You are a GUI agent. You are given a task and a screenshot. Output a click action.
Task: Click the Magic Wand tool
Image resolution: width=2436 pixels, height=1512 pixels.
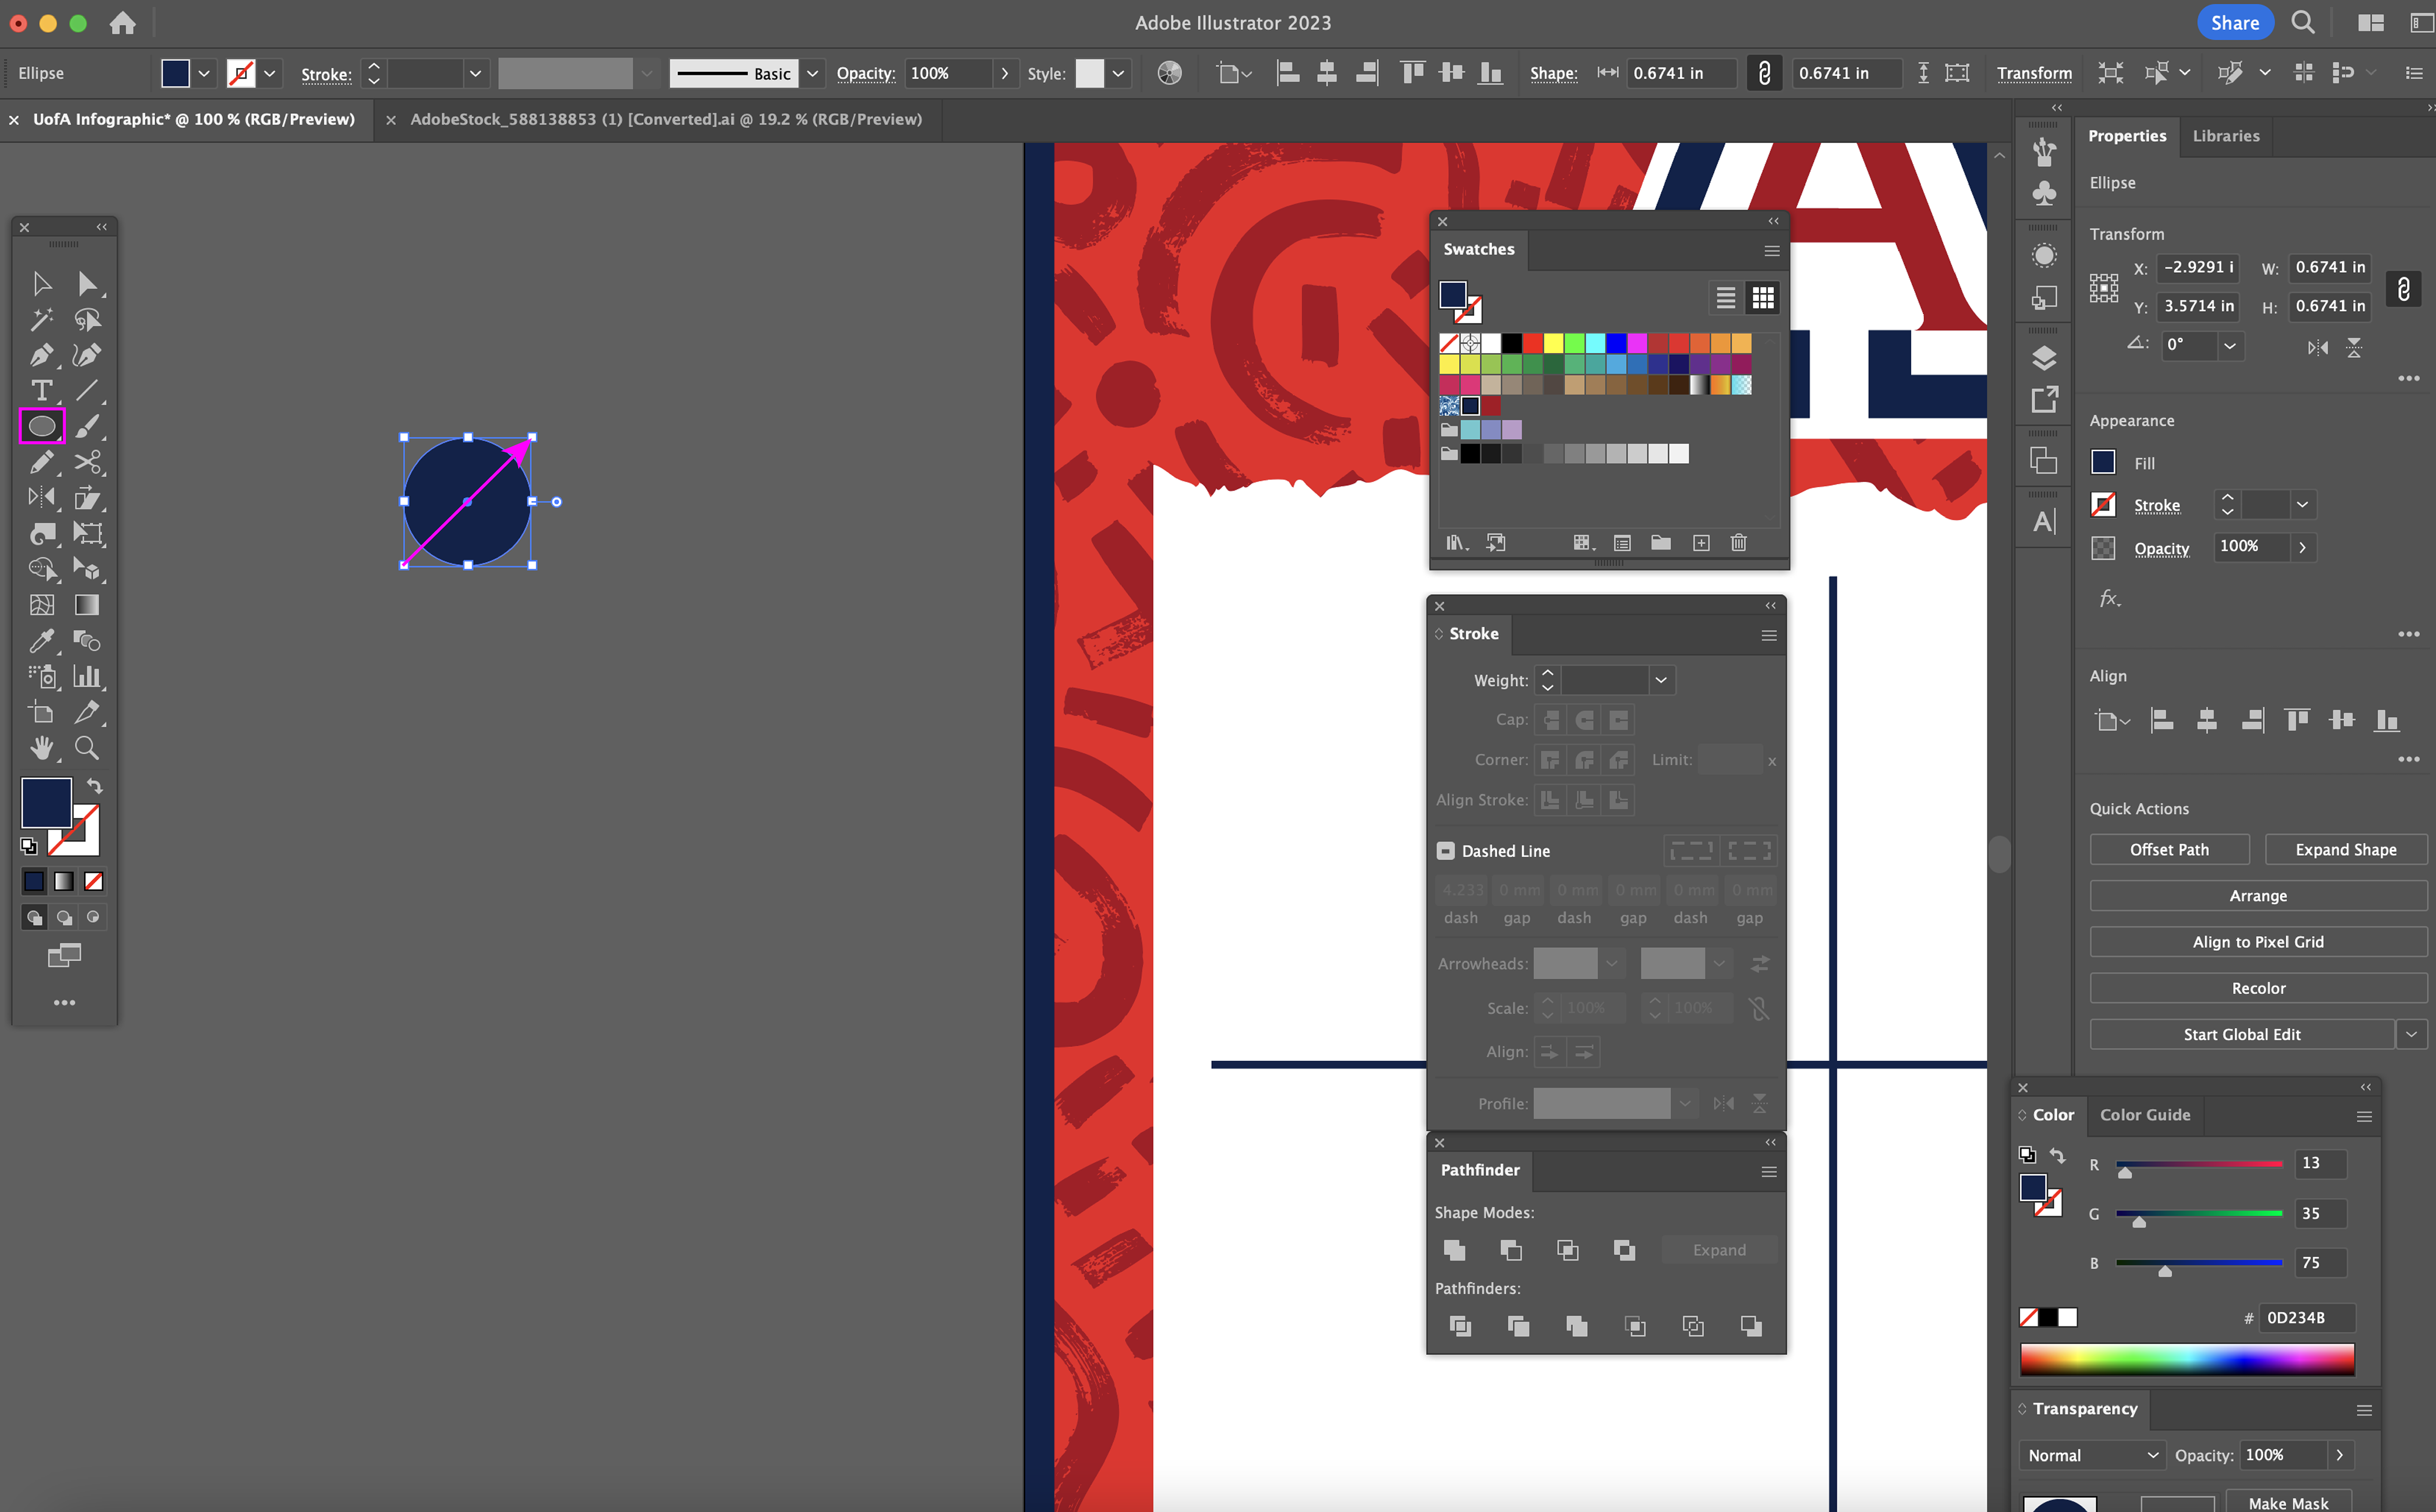(x=41, y=319)
